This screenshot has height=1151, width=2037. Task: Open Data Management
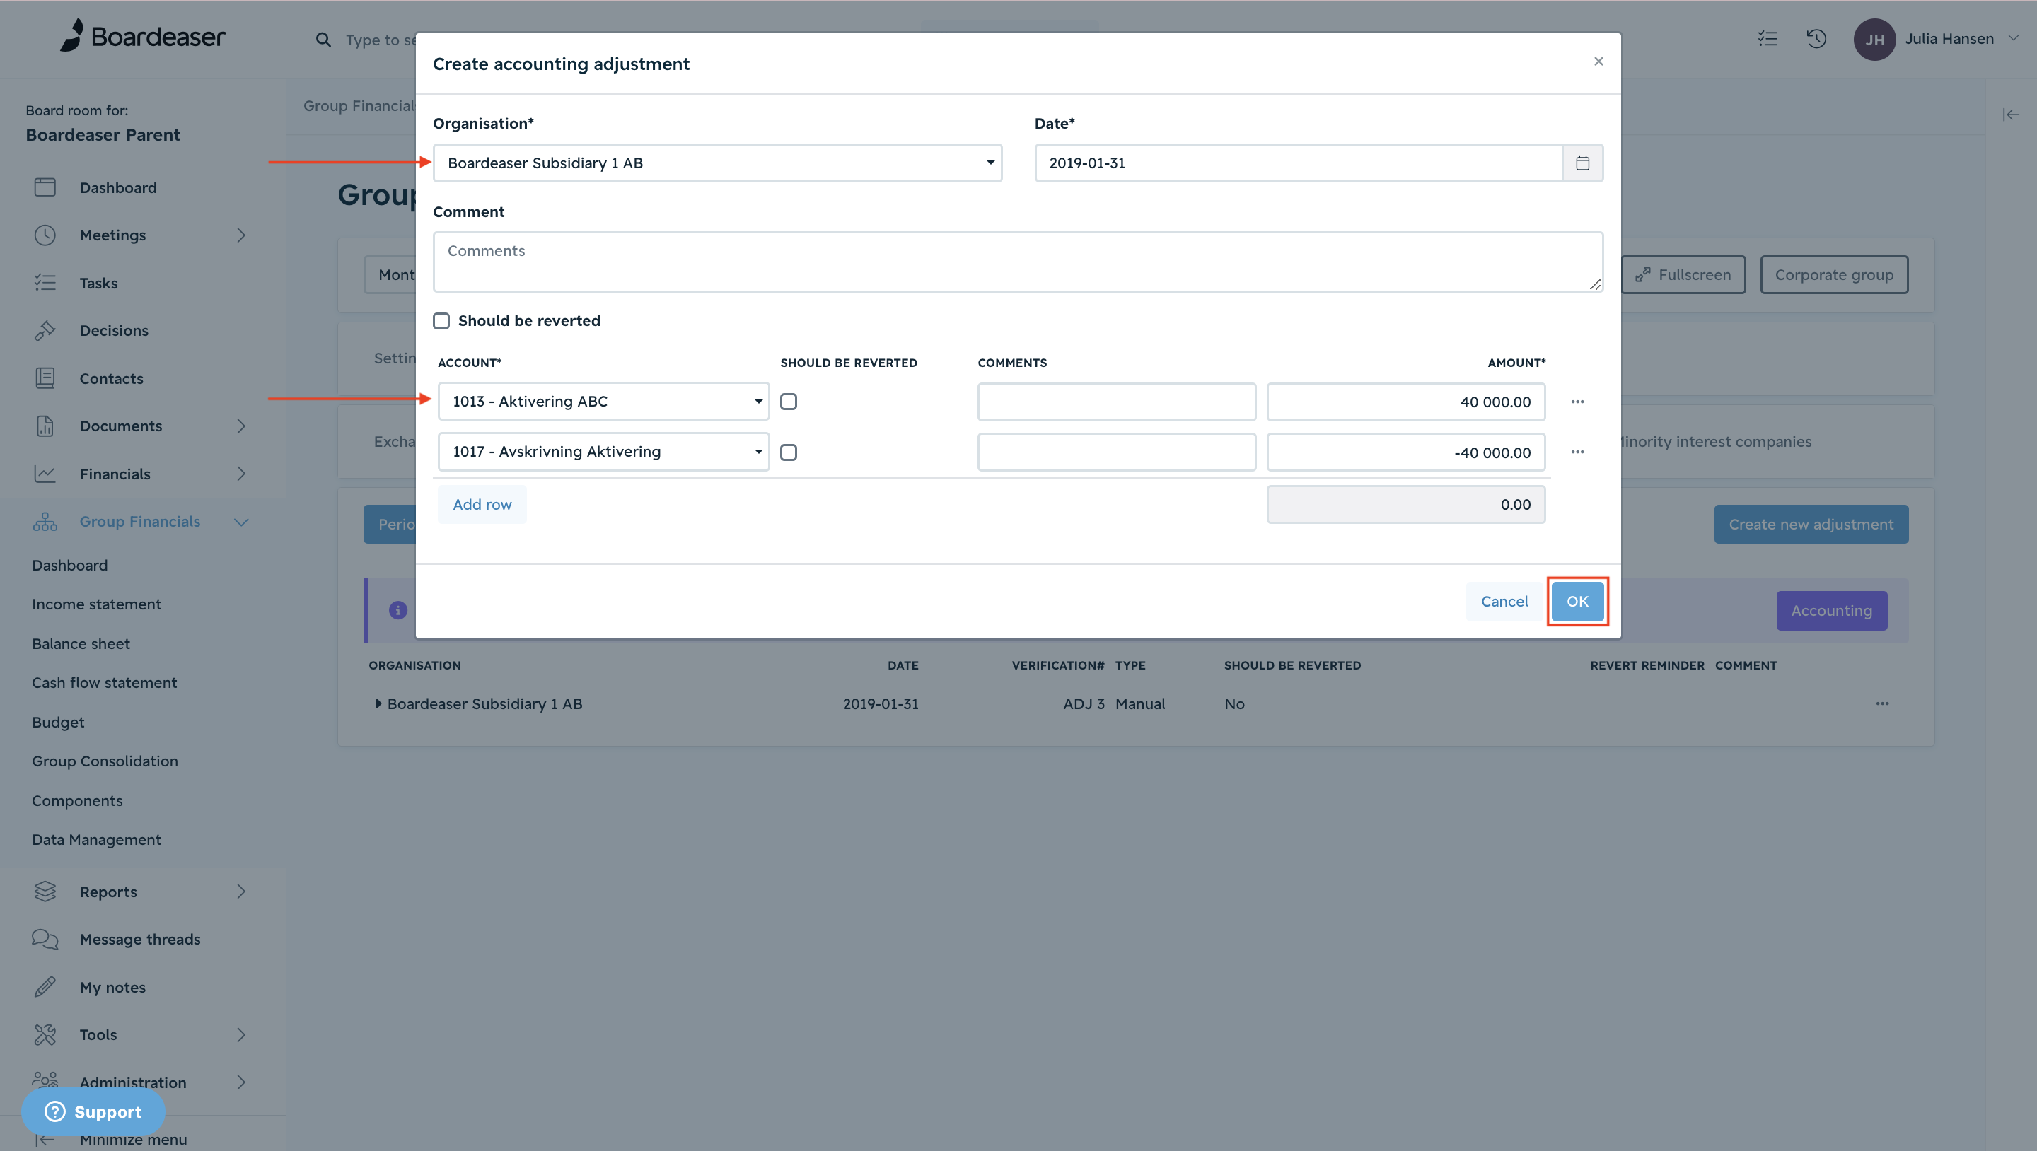pyautogui.click(x=96, y=839)
